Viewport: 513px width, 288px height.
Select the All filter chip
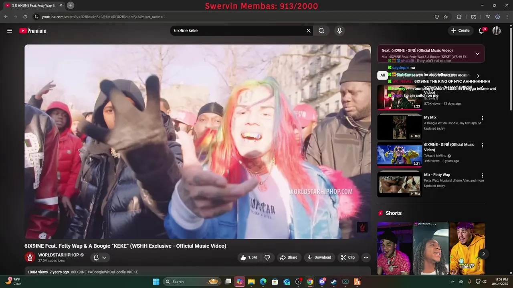click(383, 75)
